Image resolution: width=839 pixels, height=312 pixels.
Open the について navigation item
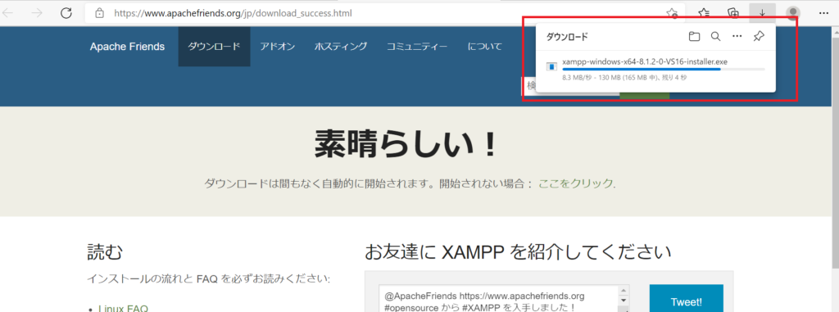(485, 47)
